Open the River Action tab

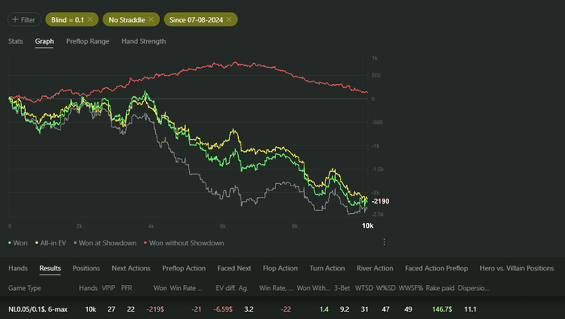(x=375, y=268)
